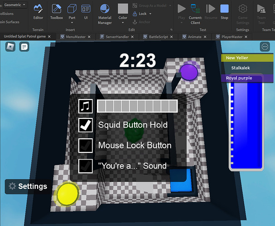Close the ServerHandler tab
The image size is (275, 226).
click(132, 37)
